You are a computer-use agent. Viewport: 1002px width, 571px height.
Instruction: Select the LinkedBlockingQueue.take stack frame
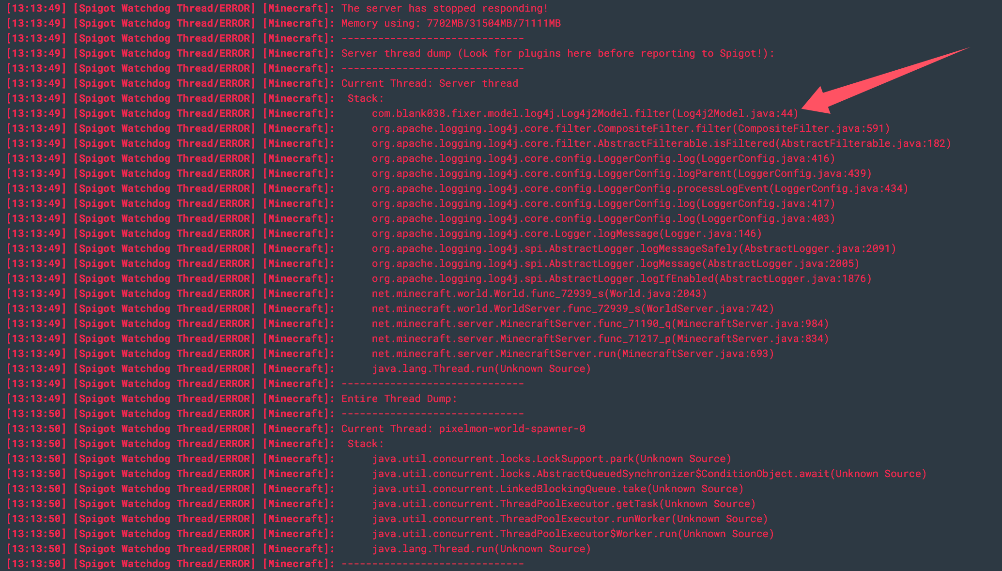coord(557,489)
